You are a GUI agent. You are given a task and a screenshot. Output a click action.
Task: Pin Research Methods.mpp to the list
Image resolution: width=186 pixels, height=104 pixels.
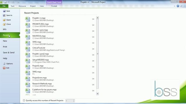coord(93,85)
